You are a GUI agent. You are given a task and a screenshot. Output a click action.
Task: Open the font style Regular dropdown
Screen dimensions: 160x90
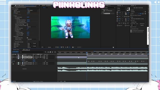coord(121,10)
